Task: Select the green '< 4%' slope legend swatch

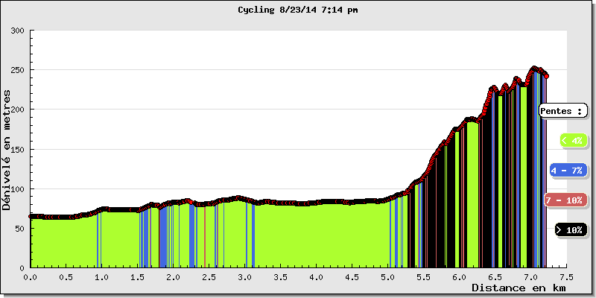Action: coord(573,140)
